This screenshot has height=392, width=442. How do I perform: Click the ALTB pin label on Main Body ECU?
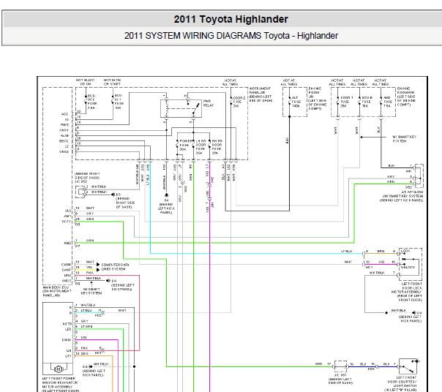64,135
